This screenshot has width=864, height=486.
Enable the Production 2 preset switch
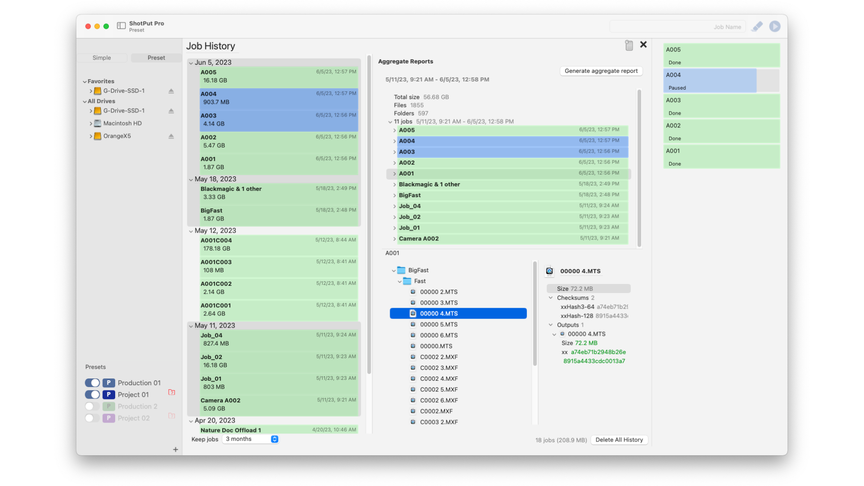coord(92,406)
